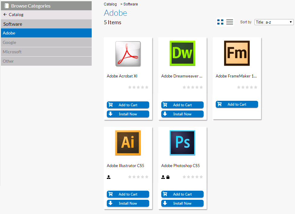Click the Photoshop CS5 Ps icon
The width and height of the screenshot is (295, 214).
click(x=182, y=143)
